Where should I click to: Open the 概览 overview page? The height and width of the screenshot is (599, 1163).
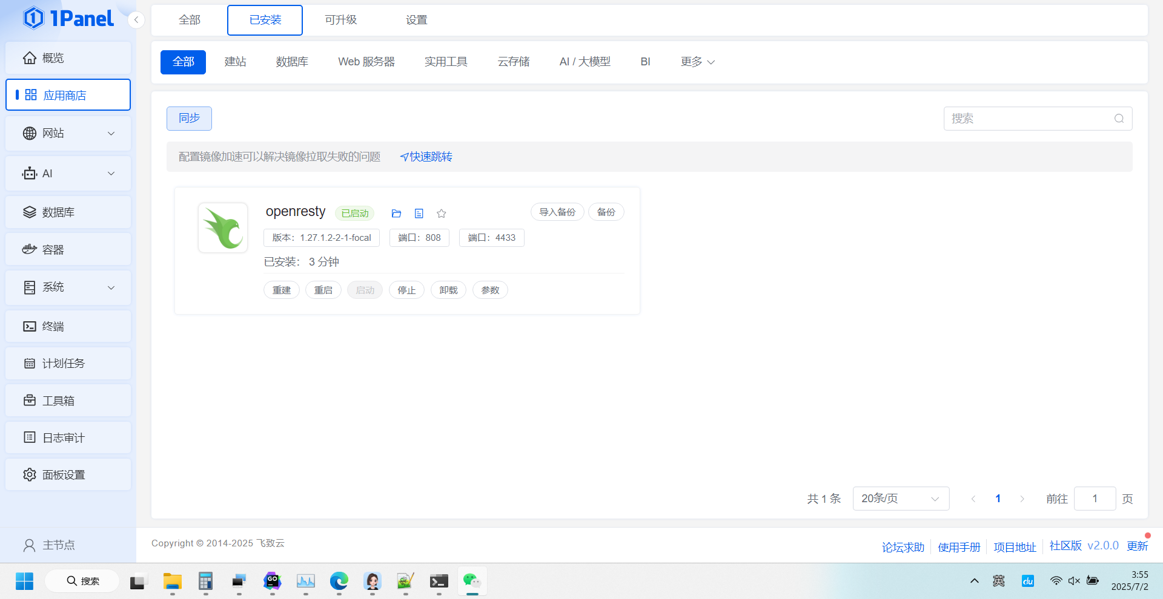click(68, 58)
